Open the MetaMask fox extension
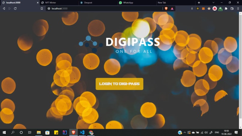This screenshot has width=242, height=136. 203,9
